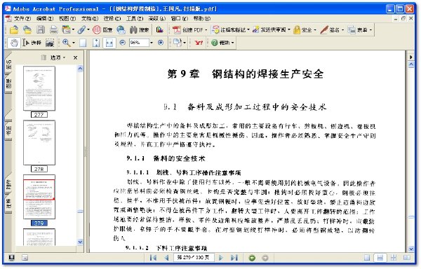Go to next page arrow
421x269 pixels.
pos(221,258)
